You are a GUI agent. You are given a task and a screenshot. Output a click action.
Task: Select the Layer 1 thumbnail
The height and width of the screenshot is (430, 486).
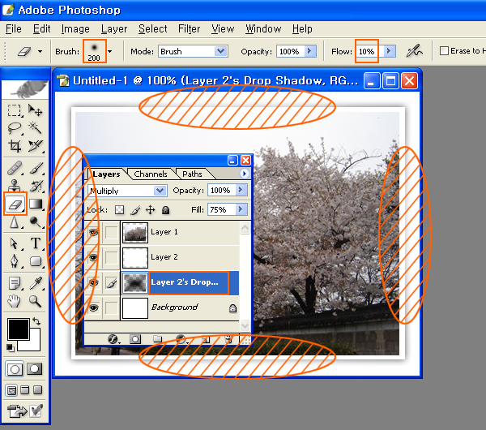pos(134,232)
